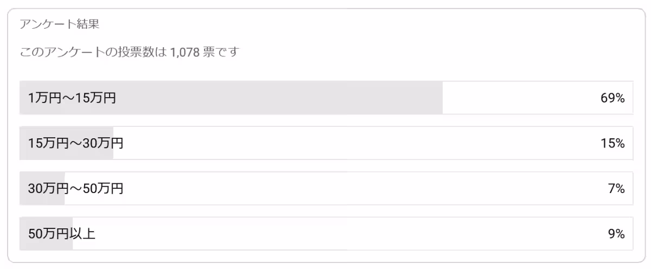Click the 30万円～50万円 label text
651x269 pixels.
(x=75, y=189)
